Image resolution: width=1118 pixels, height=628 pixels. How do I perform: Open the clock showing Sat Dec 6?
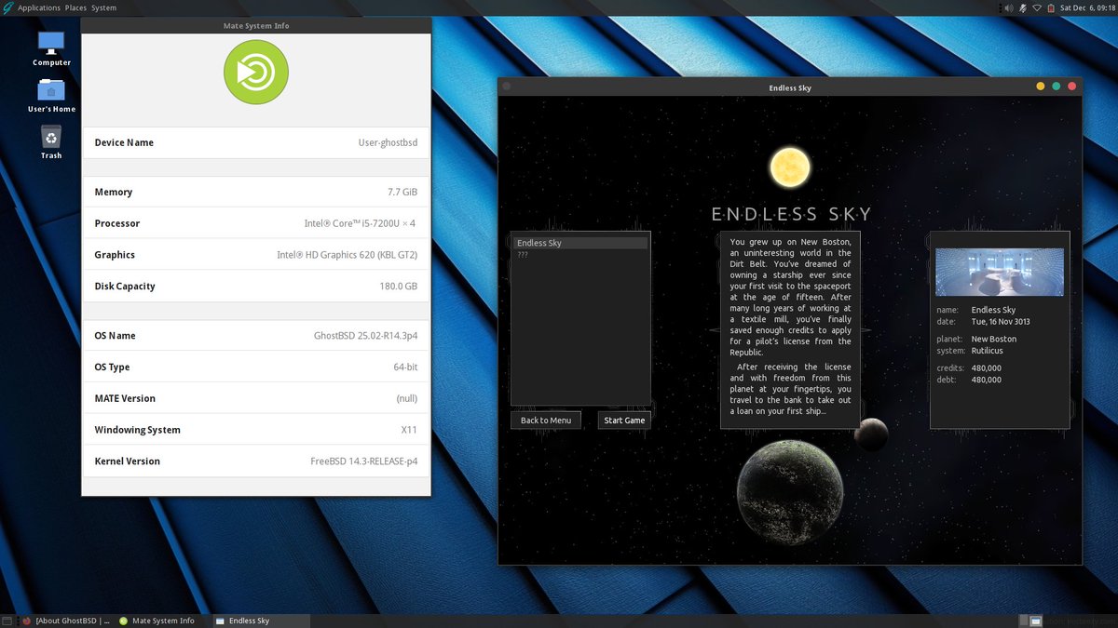click(1088, 7)
